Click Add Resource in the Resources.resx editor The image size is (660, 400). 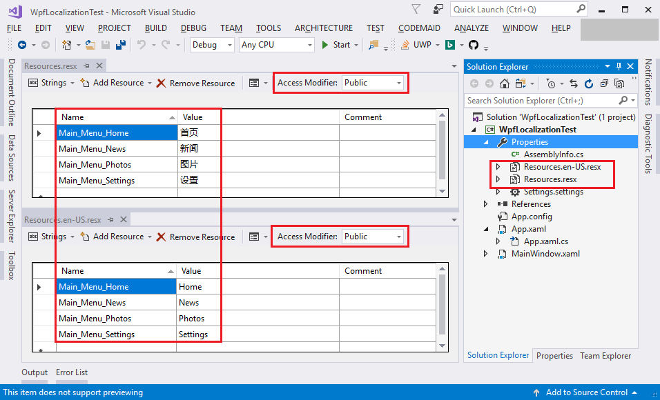click(113, 83)
